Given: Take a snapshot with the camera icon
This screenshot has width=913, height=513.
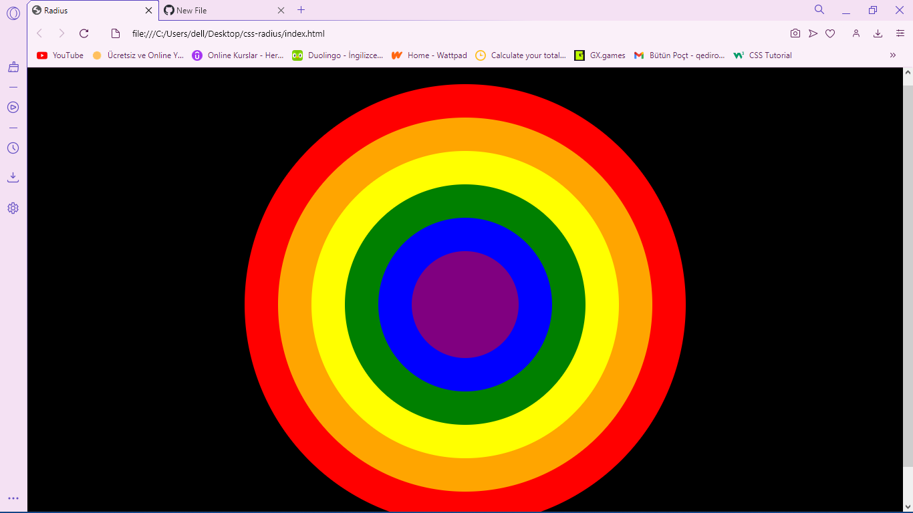Looking at the screenshot, I should (795, 33).
